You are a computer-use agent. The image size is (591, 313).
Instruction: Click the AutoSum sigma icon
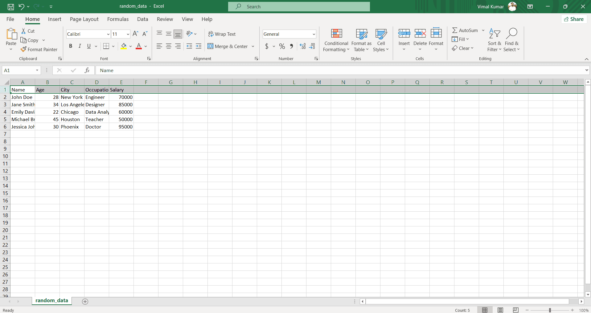(455, 30)
